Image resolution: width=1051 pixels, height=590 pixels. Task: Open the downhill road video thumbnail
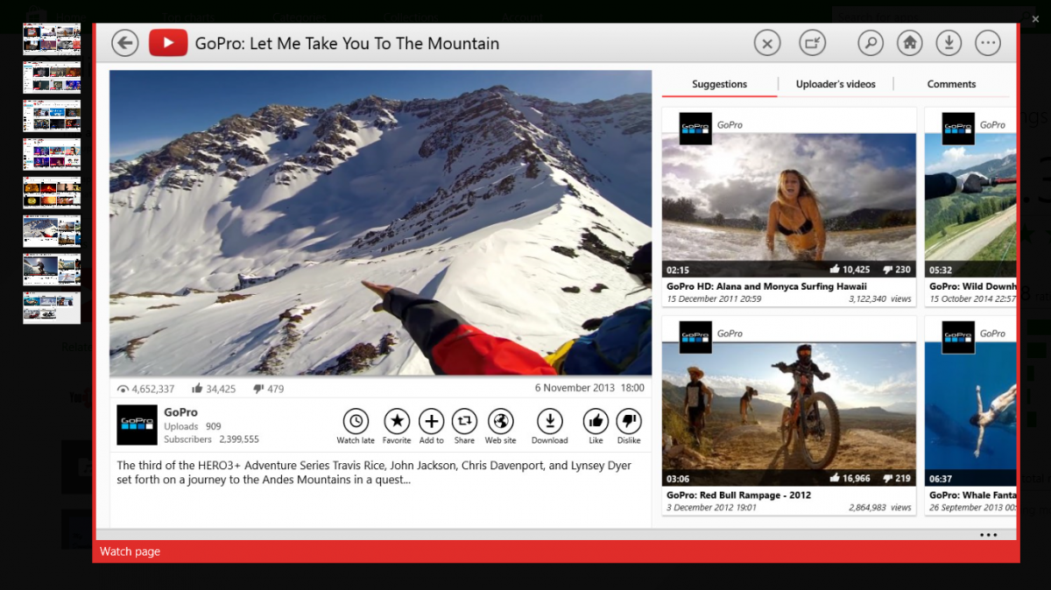(x=970, y=206)
